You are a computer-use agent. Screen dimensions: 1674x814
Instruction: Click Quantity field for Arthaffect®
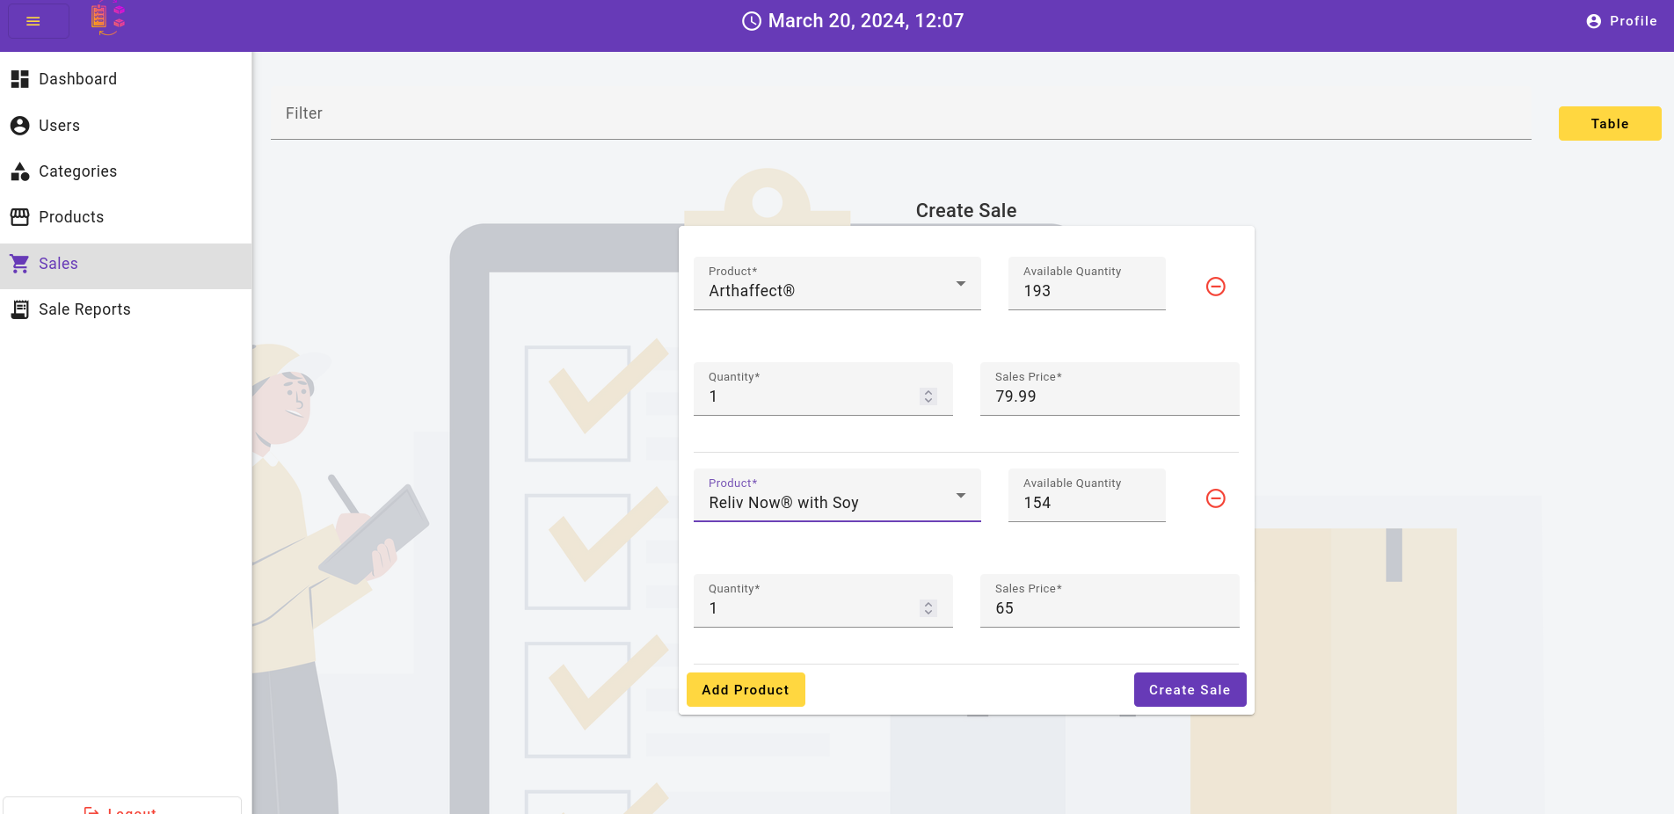pos(823,389)
